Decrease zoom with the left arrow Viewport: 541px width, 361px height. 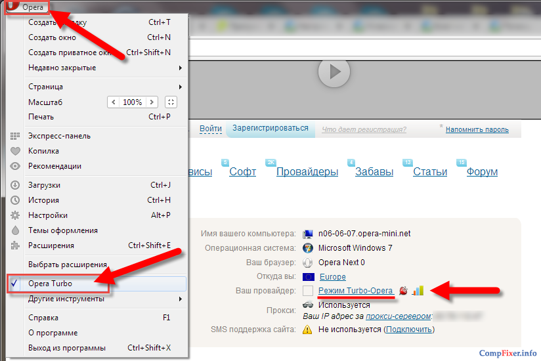[x=113, y=102]
